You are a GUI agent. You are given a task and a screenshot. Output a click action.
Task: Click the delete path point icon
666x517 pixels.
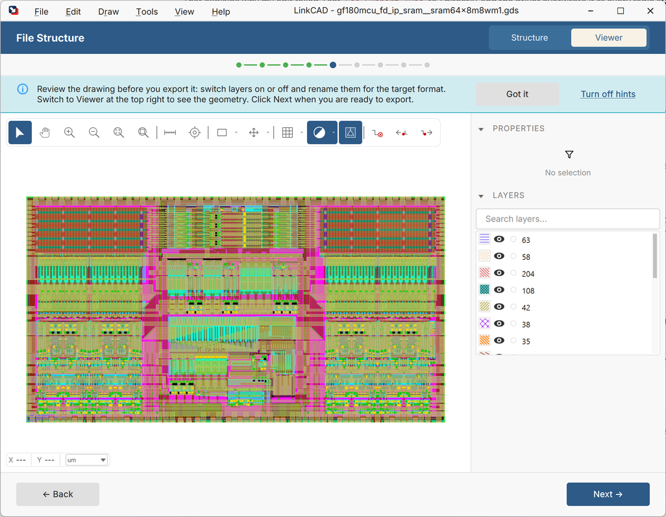tap(378, 133)
